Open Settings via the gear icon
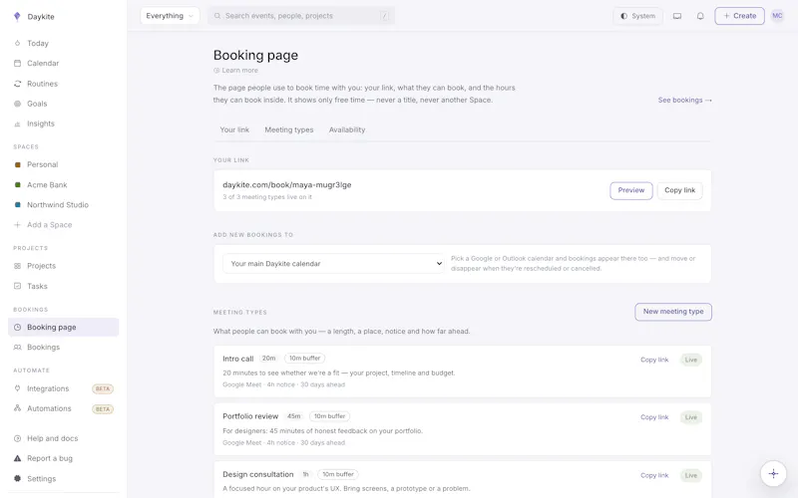This screenshot has height=498, width=798. coord(17,478)
